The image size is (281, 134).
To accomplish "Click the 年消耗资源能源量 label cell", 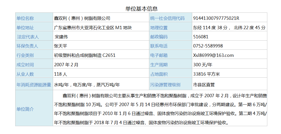I will (x=34, y=85).
